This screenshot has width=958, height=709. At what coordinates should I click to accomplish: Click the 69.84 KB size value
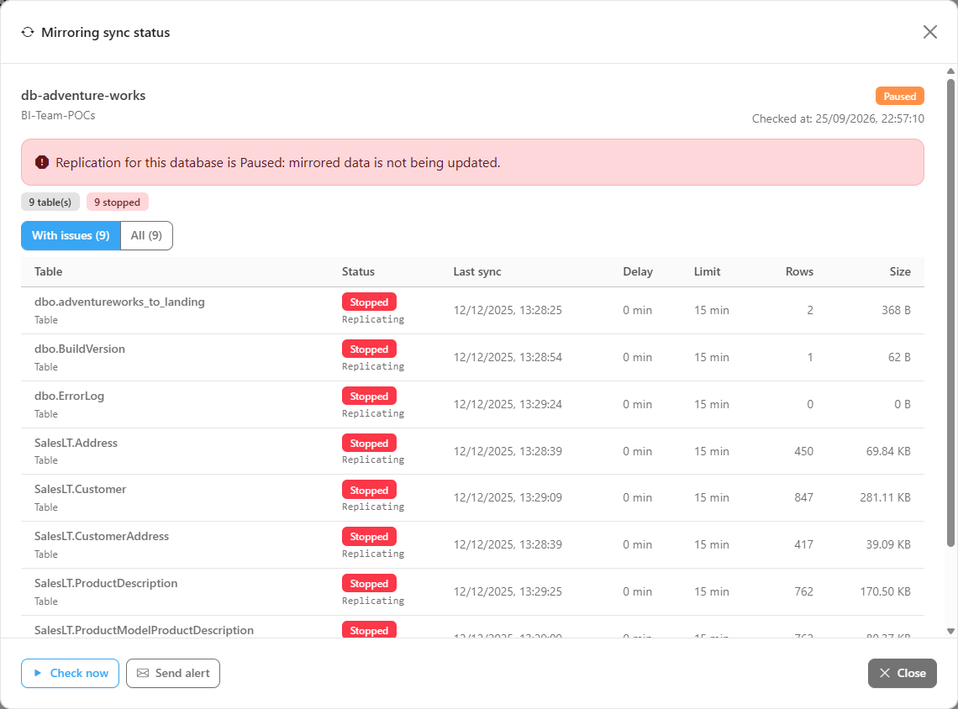[887, 451]
